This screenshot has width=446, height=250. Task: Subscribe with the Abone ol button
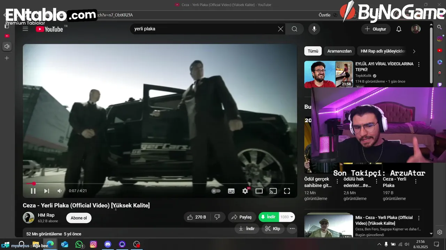coord(79,218)
